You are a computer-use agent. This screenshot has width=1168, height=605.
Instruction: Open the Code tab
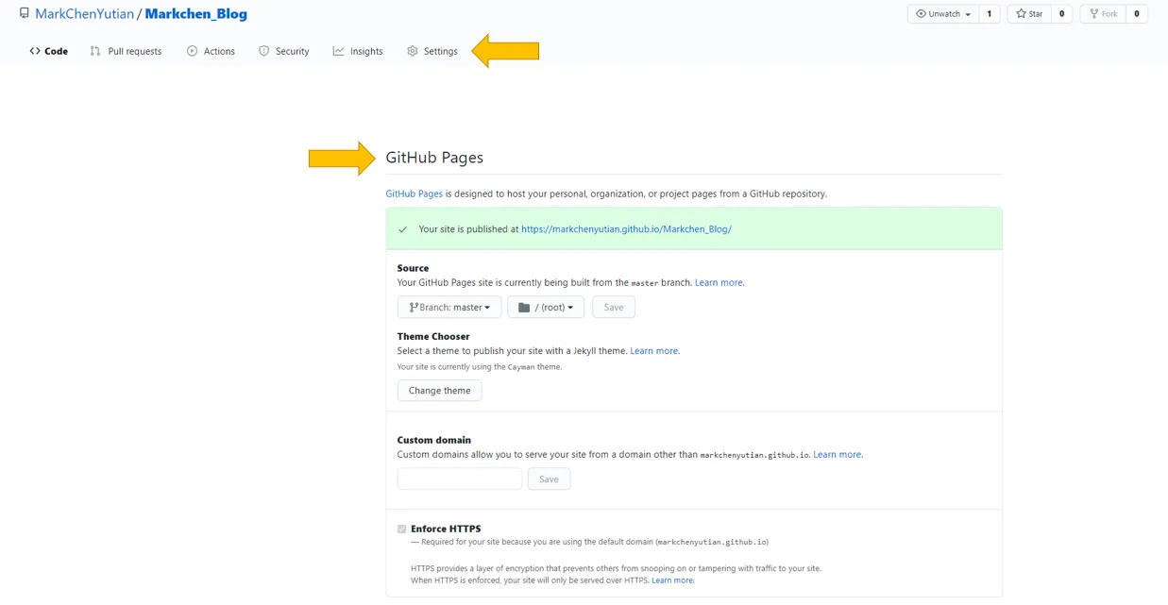(49, 51)
